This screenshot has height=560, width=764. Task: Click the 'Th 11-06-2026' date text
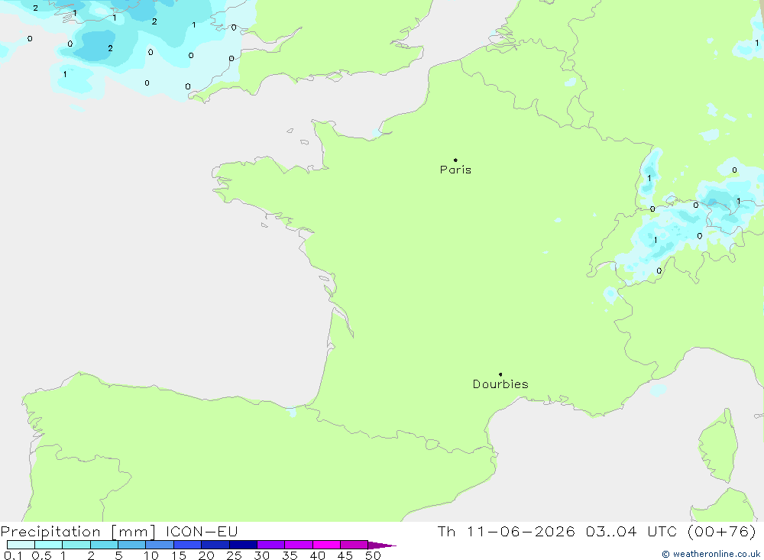[x=506, y=531]
